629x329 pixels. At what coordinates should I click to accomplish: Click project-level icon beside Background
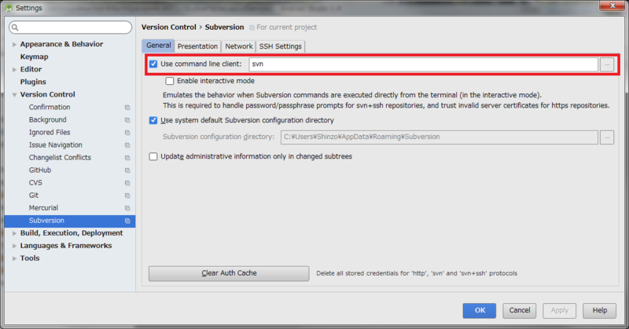pyautogui.click(x=127, y=120)
